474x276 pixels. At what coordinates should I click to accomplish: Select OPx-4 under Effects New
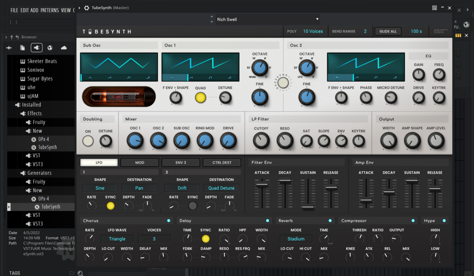(x=40, y=139)
